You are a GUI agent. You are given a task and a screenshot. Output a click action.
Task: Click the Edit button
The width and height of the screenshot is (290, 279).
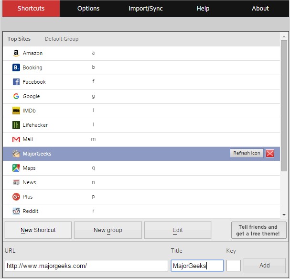pyautogui.click(x=178, y=230)
